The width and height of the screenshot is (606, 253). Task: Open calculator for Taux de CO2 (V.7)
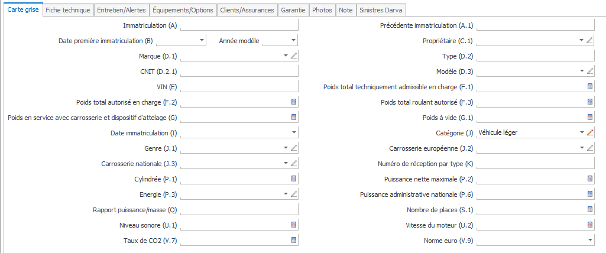coord(294,240)
